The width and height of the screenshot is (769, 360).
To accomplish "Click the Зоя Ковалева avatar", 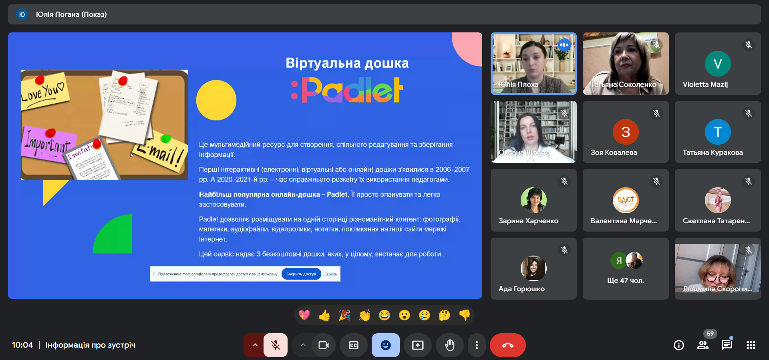I will [626, 132].
